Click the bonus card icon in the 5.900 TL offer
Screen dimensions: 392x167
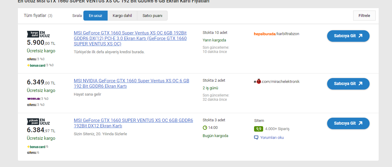click(36, 65)
